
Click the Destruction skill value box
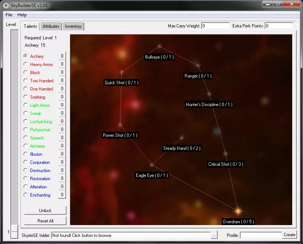coord(62,170)
